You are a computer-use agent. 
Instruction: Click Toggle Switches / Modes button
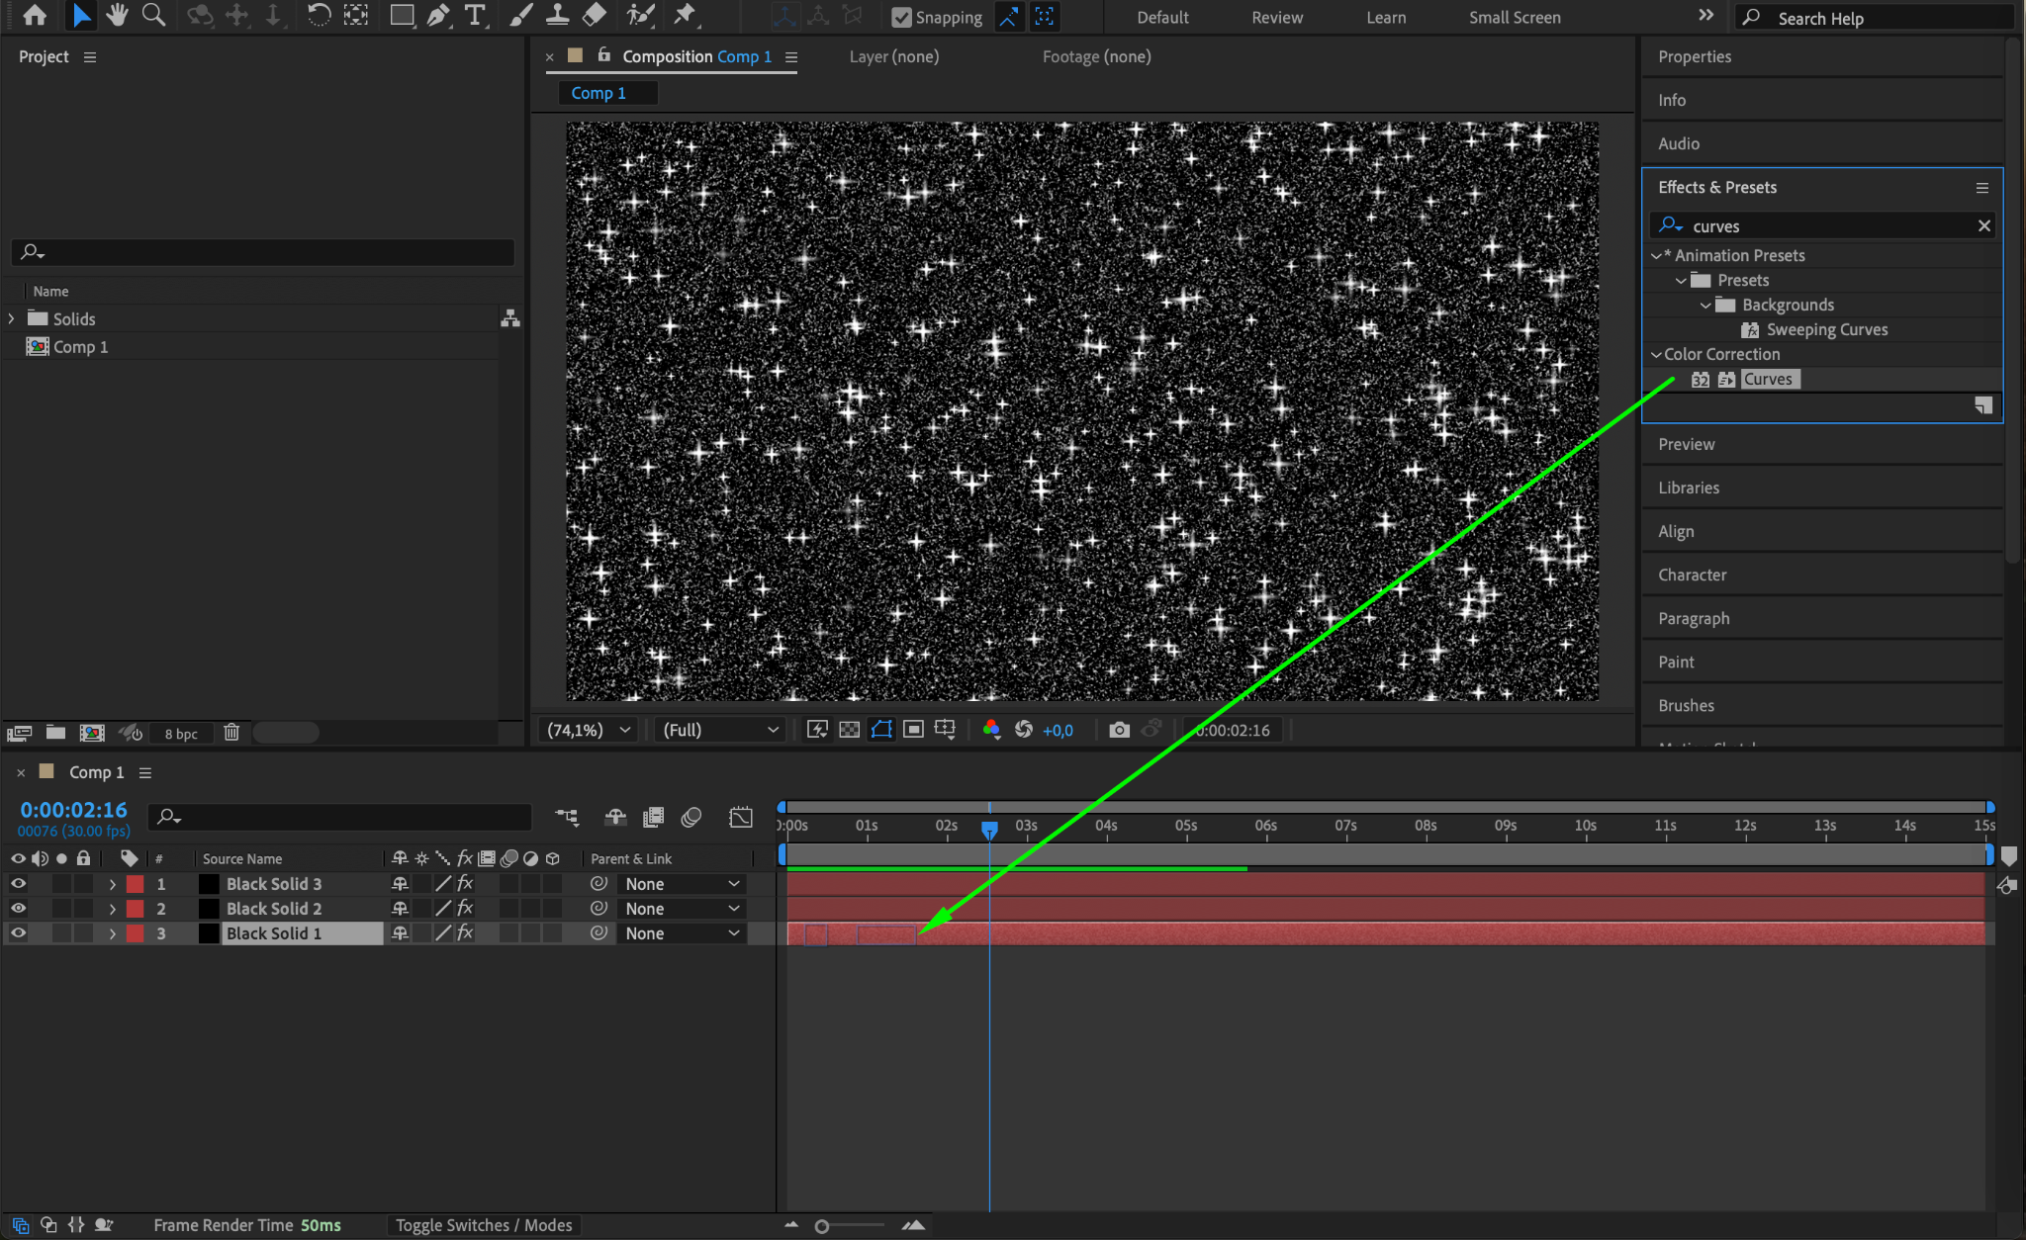484,1225
